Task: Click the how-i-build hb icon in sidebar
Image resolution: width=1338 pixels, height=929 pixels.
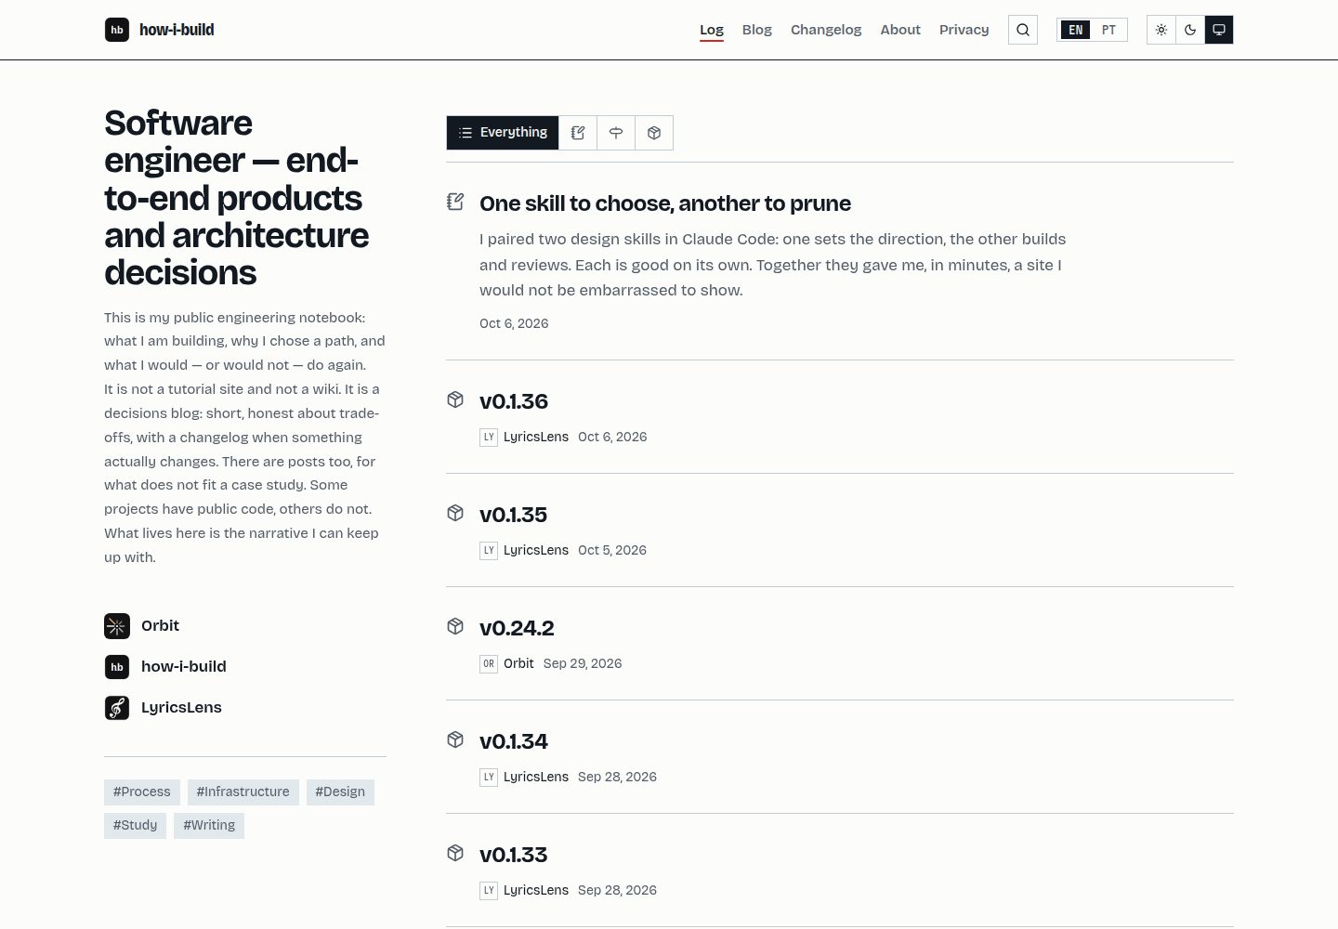Action: click(117, 667)
